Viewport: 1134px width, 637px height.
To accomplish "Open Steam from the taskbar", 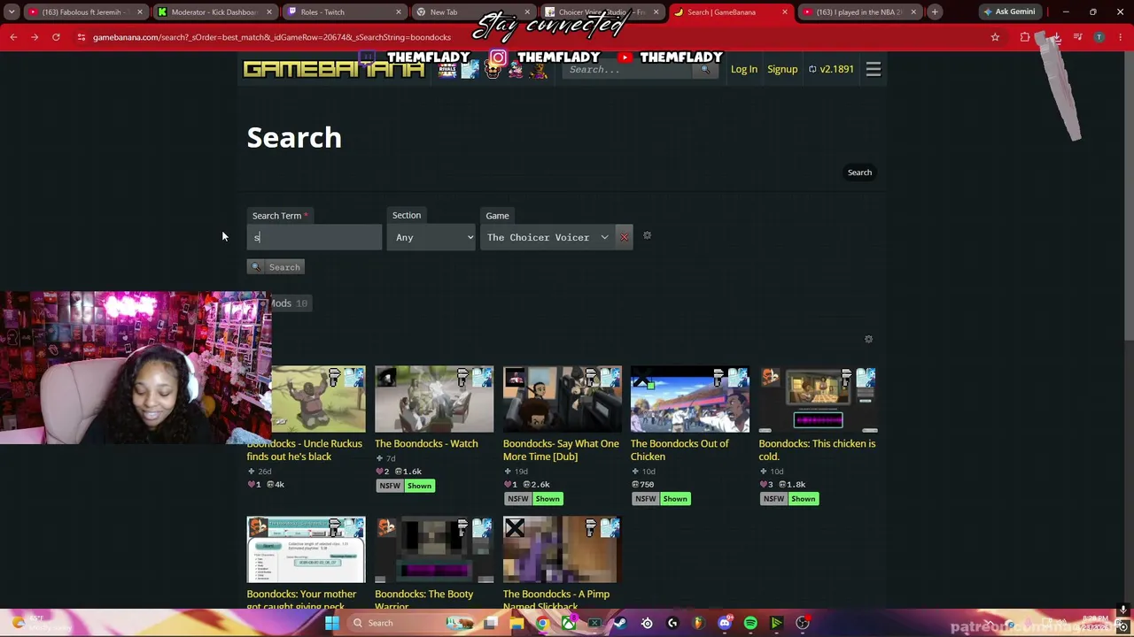I will [620, 623].
